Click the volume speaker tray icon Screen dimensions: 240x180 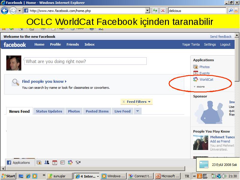pos(224,176)
